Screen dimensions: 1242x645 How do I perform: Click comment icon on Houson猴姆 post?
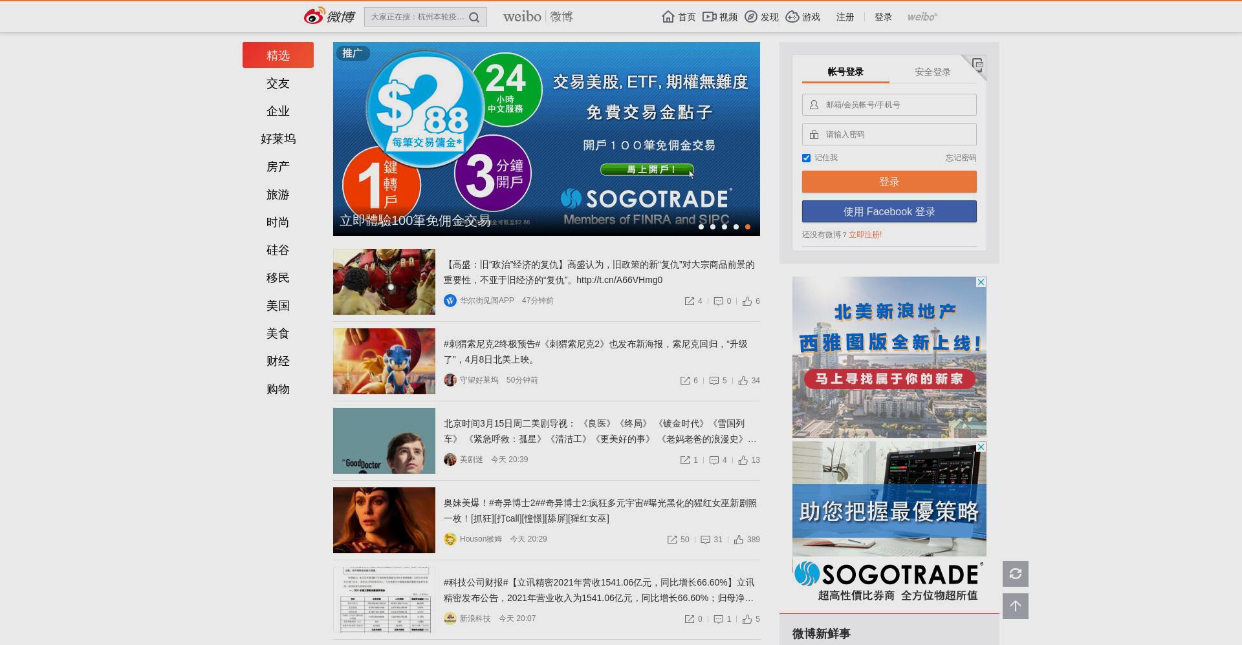pyautogui.click(x=706, y=540)
